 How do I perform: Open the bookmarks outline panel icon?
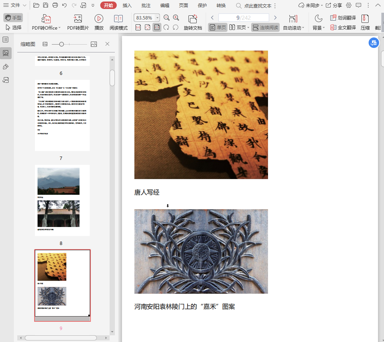[x=6, y=40]
